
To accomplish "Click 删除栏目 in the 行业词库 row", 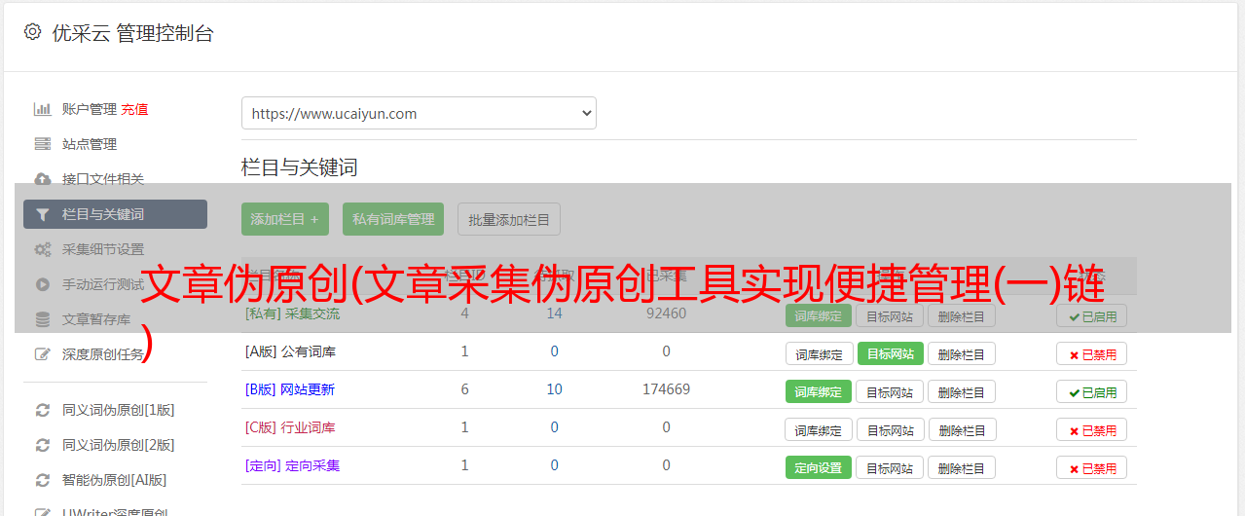I will 962,429.
